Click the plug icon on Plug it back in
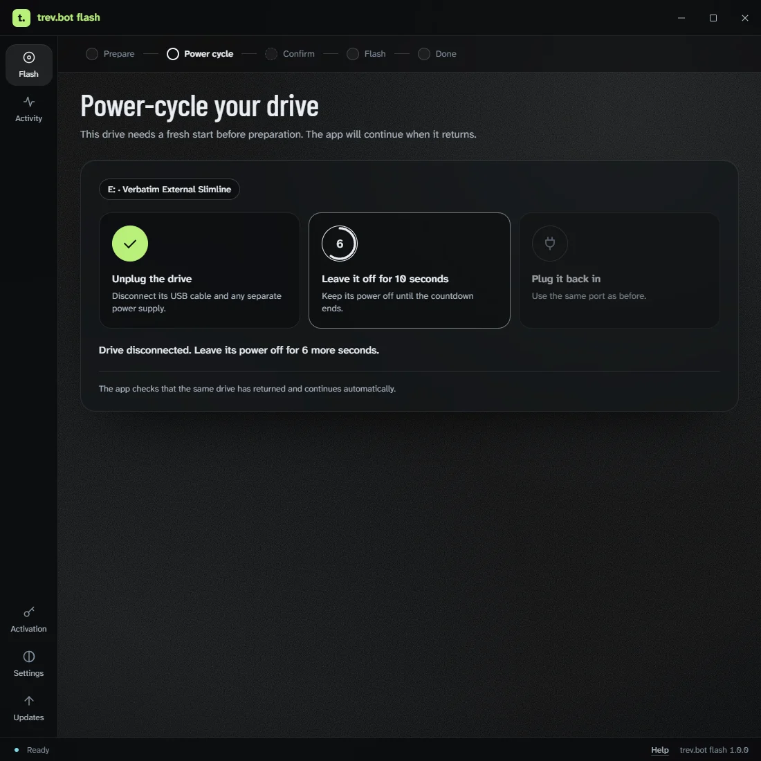 pyautogui.click(x=549, y=244)
